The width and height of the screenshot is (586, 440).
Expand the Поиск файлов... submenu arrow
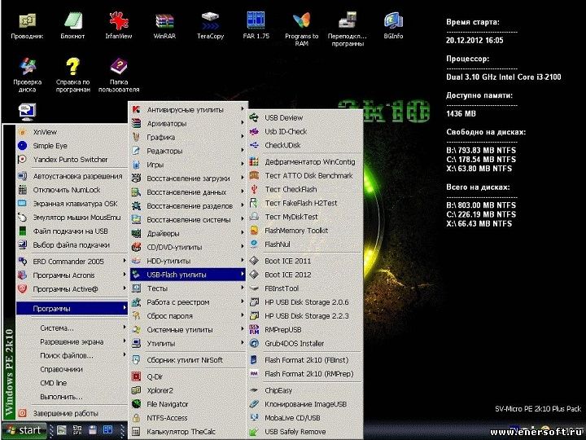point(125,355)
